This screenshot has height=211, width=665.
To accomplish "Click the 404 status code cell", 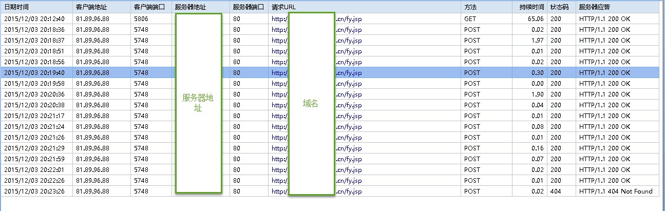I will [556, 191].
